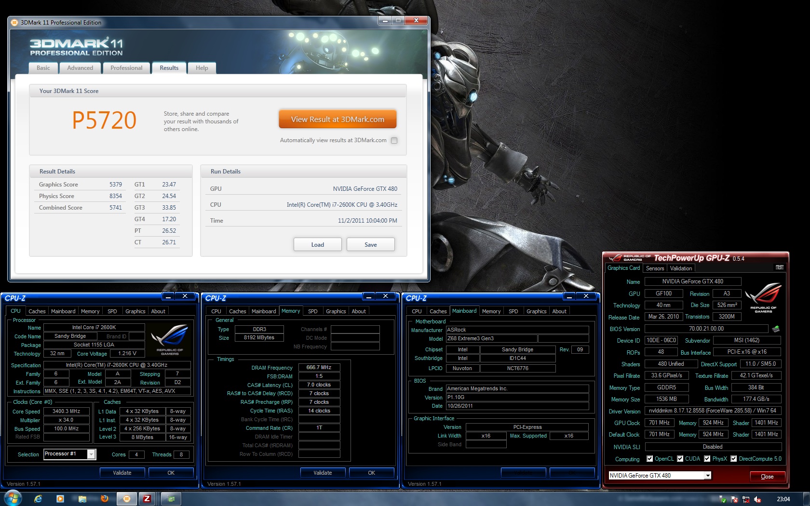This screenshot has height=506, width=810.
Task: Close GPU-Z with the Close button
Action: (767, 477)
